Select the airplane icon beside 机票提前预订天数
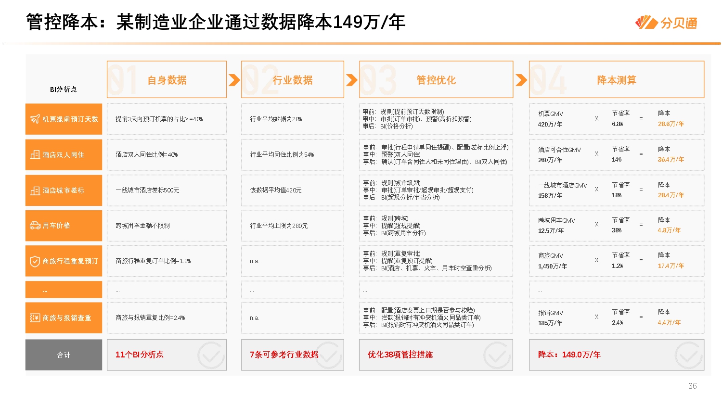Screen dimensions: 722x406 [x=36, y=119]
